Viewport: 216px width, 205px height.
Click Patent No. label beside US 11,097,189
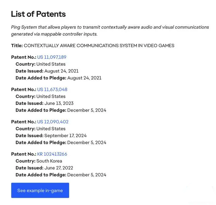tap(24, 57)
